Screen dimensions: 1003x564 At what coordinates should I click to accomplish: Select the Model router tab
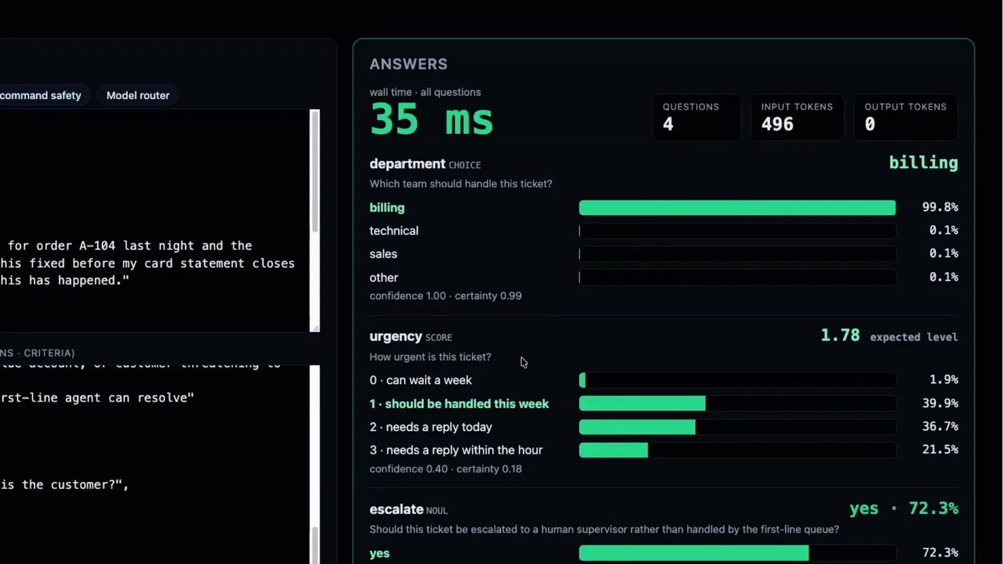[138, 95]
